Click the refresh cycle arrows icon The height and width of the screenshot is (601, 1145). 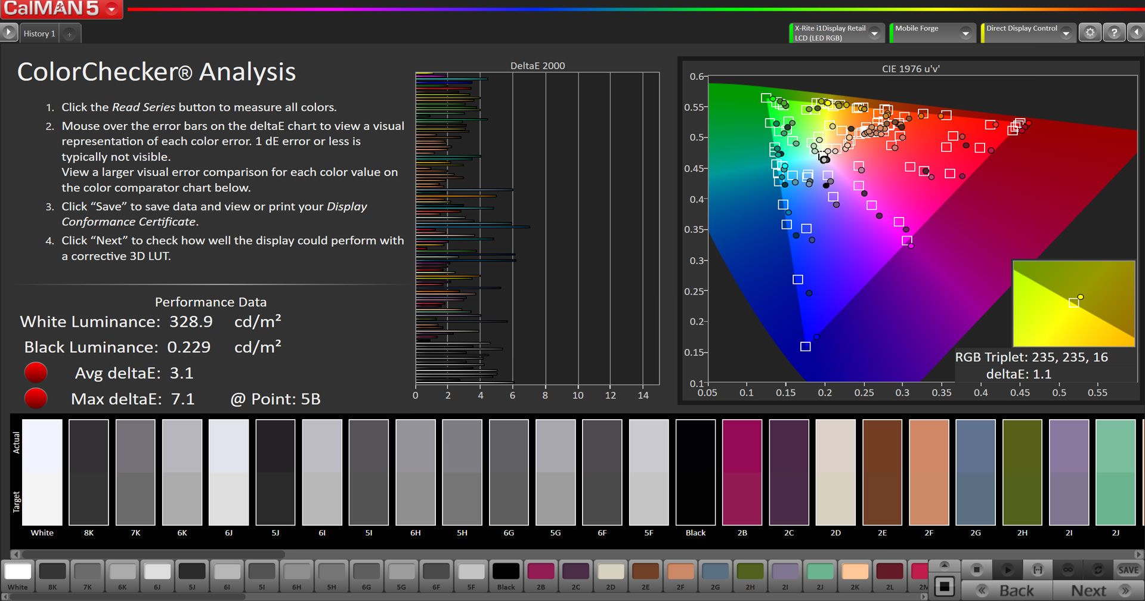coord(1097,570)
